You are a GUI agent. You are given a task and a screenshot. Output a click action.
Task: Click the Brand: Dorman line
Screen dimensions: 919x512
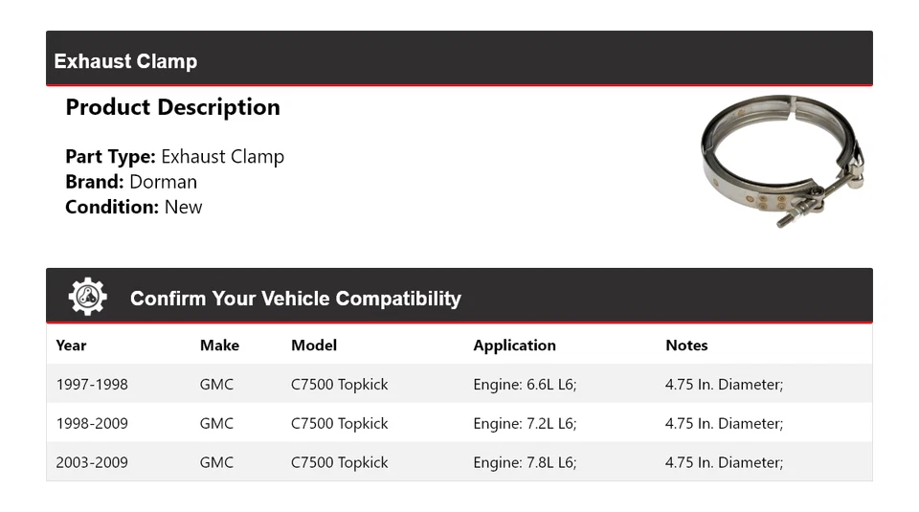[x=131, y=182]
